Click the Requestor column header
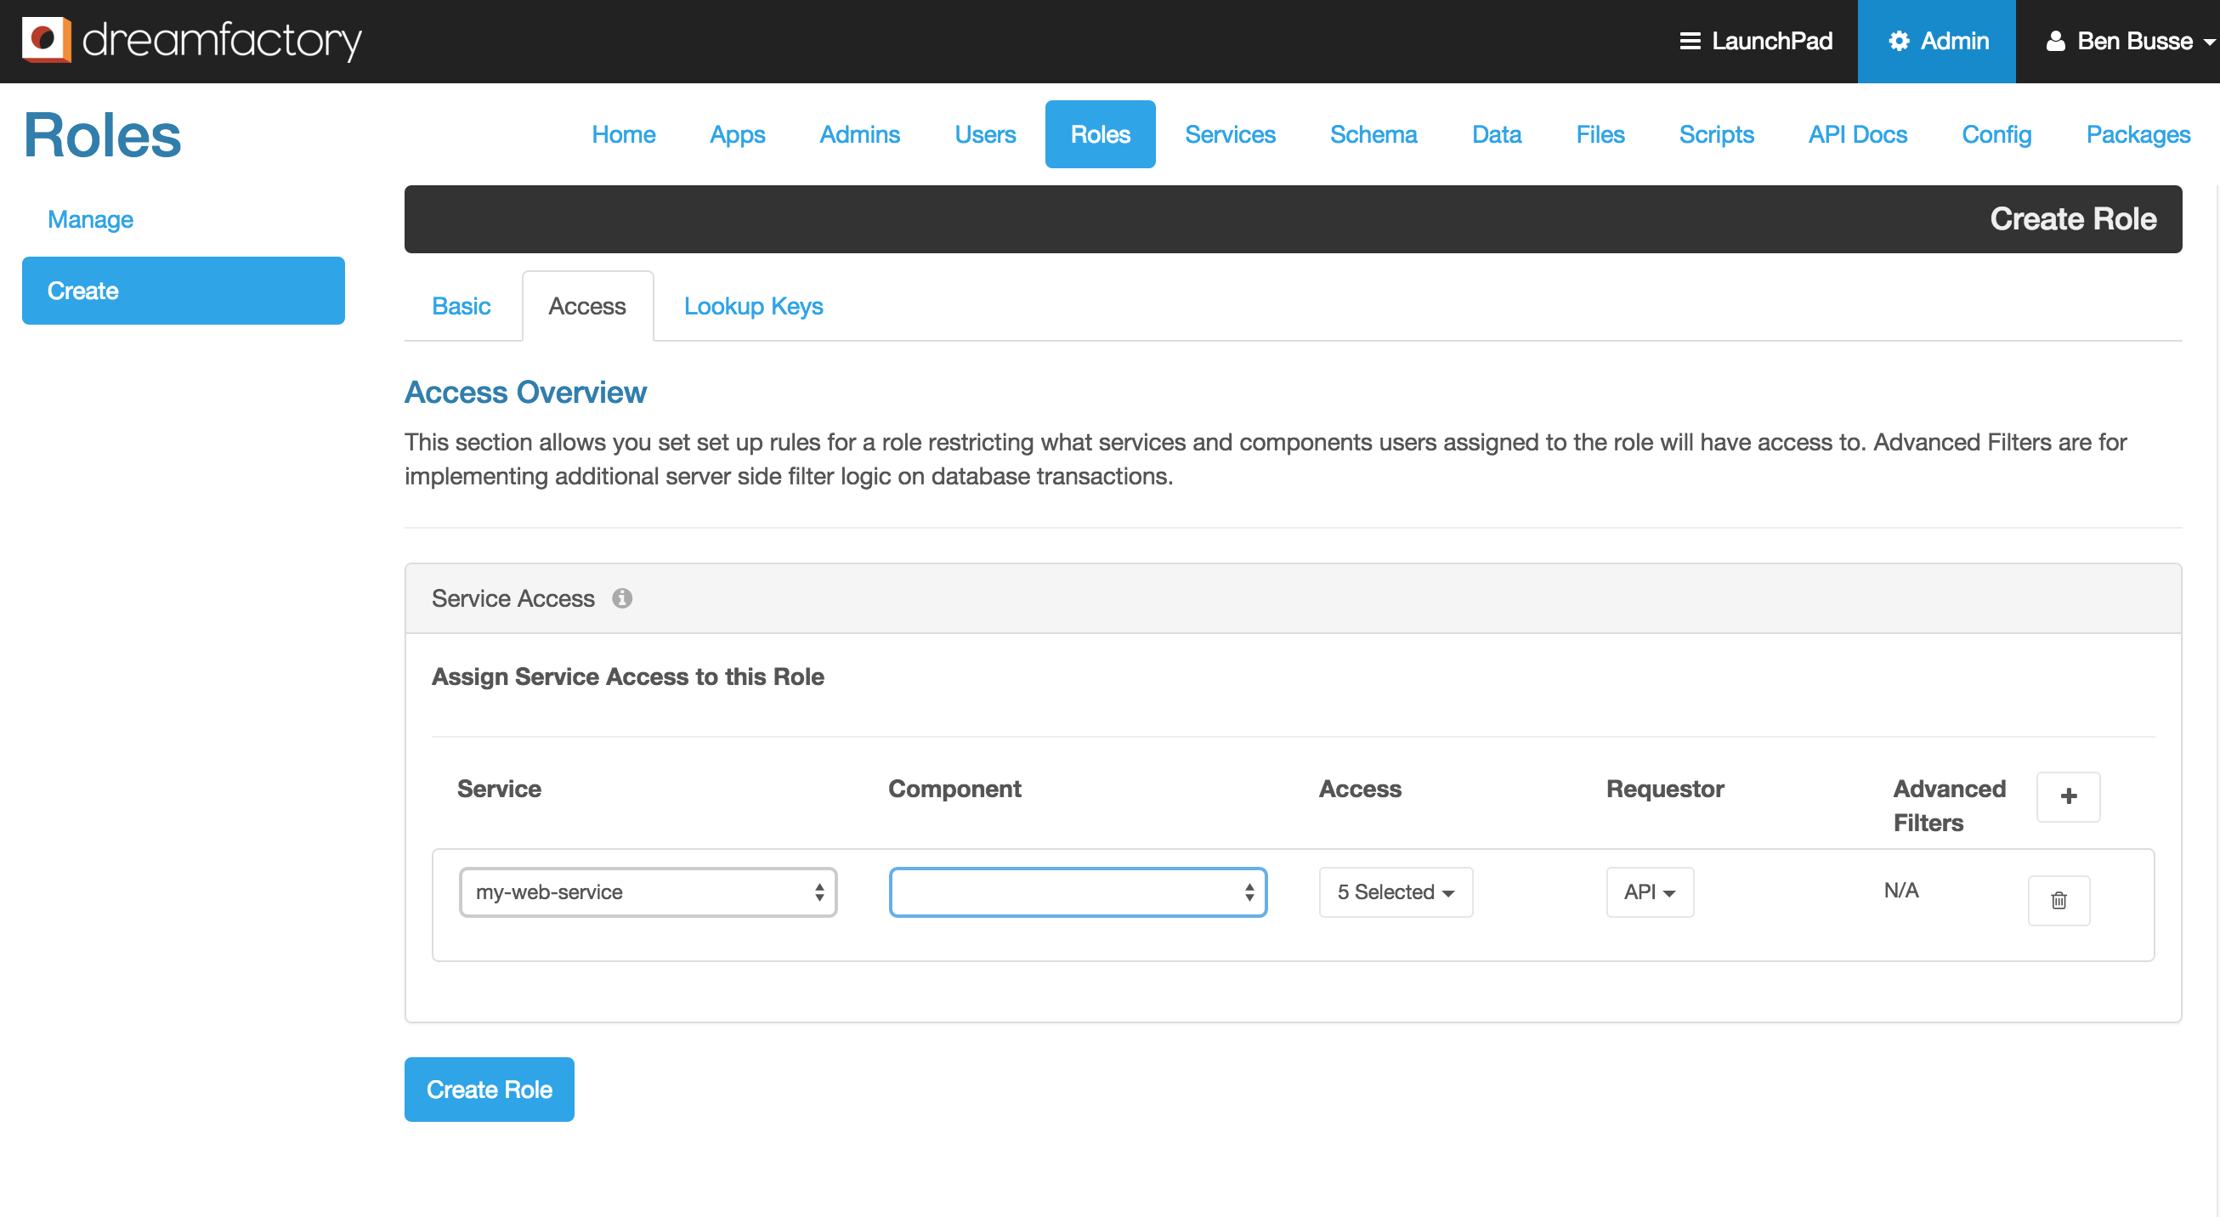Viewport: 2220px width, 1217px height. coord(1665,789)
